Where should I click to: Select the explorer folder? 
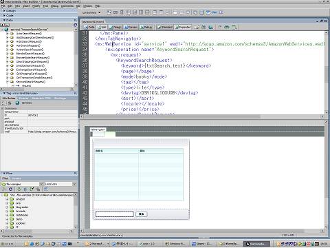pos(21,223)
